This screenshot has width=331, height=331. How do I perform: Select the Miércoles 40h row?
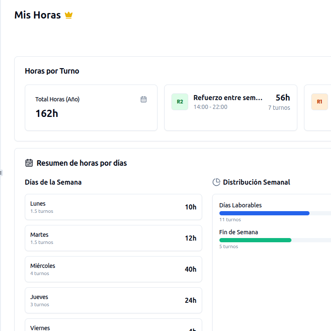(x=113, y=269)
